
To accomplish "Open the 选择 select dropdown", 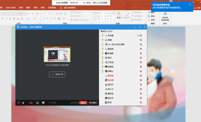I will click(x=152, y=20).
